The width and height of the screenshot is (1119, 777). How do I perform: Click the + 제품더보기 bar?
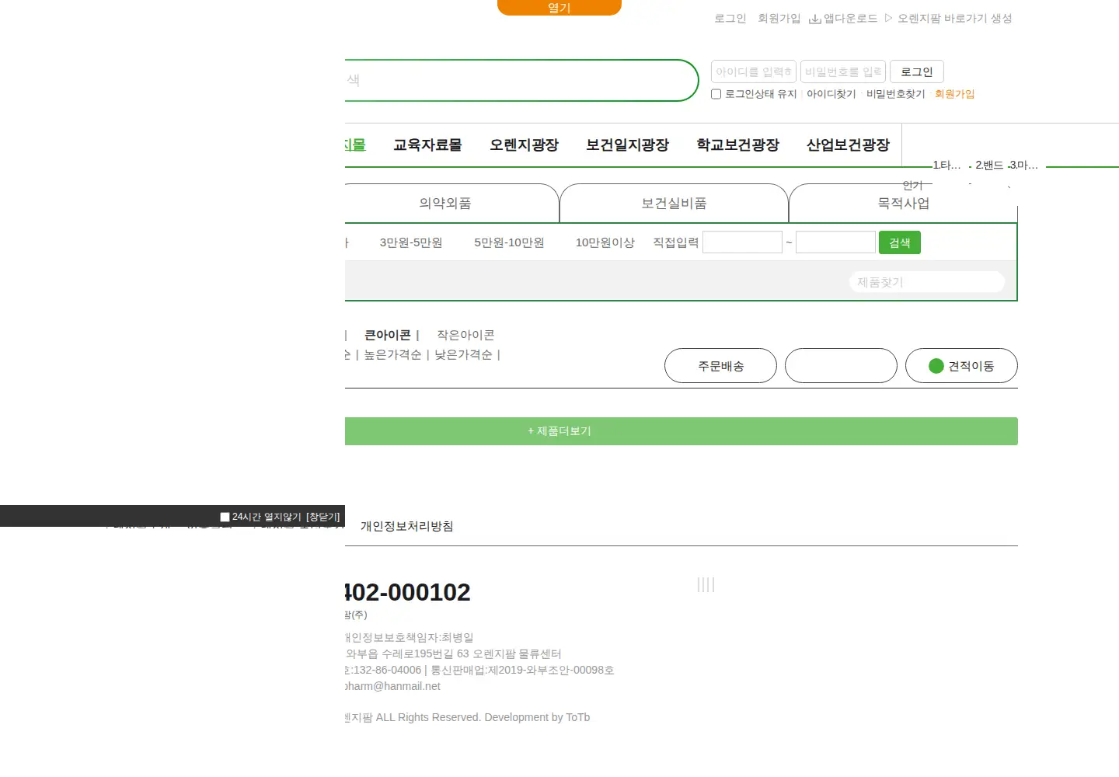pyautogui.click(x=682, y=431)
